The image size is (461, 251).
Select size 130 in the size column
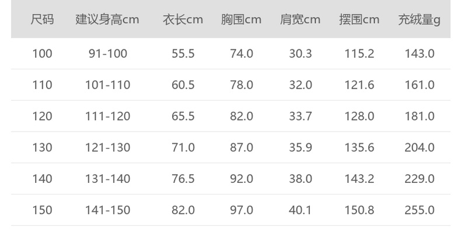42,147
